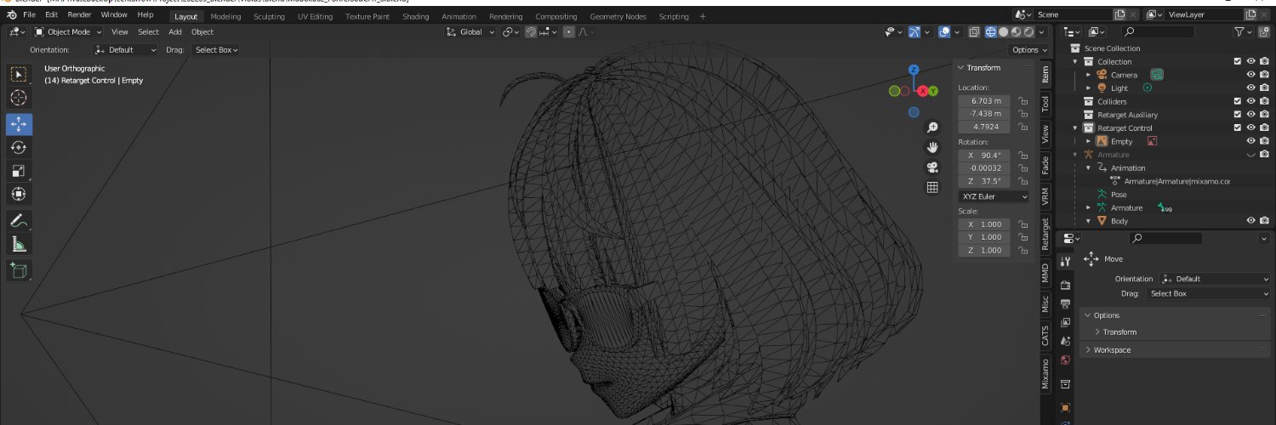
Task: Select the Add Cube tool
Action: click(19, 271)
